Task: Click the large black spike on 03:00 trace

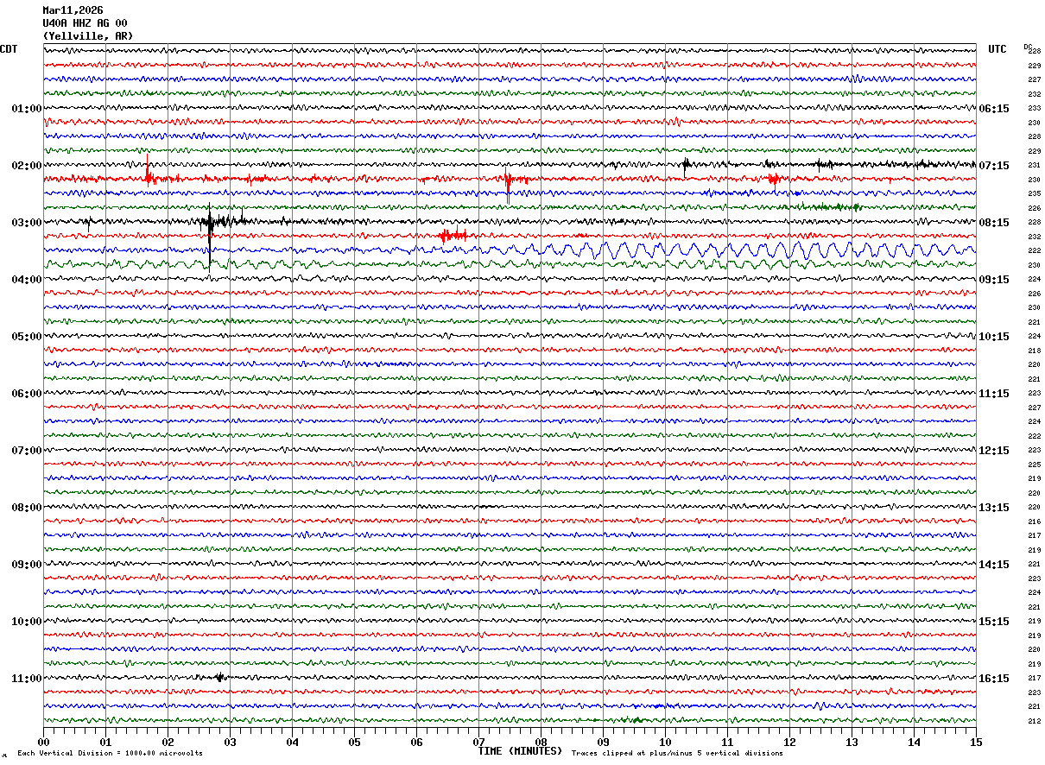Action: (x=209, y=226)
